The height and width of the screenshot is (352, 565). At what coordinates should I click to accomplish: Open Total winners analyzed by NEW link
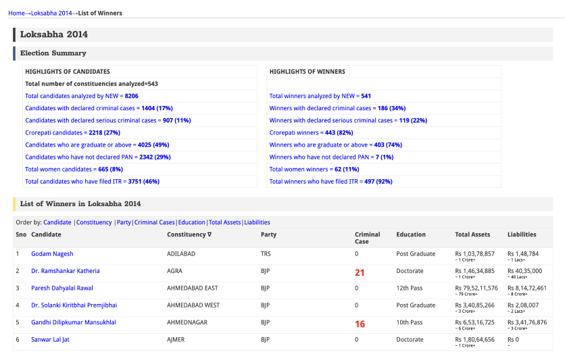point(320,96)
